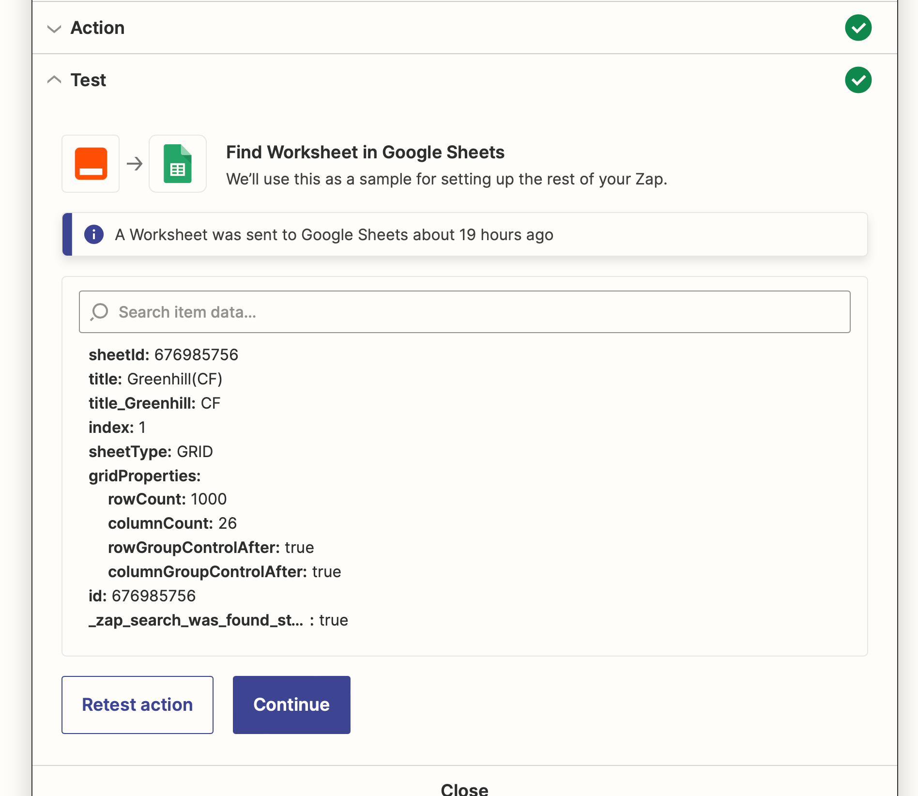Select the title: Greenhill(CF) row
Screen dimensions: 918x796
click(x=155, y=379)
